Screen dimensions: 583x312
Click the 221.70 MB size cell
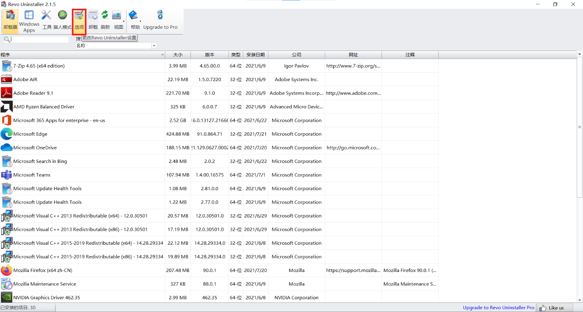click(x=178, y=93)
